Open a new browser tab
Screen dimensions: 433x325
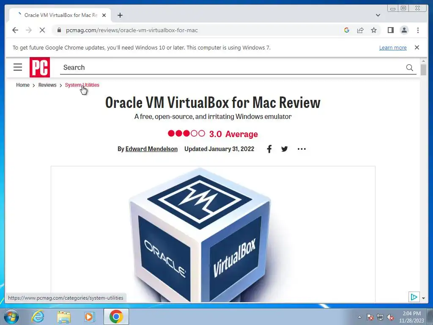pos(120,15)
